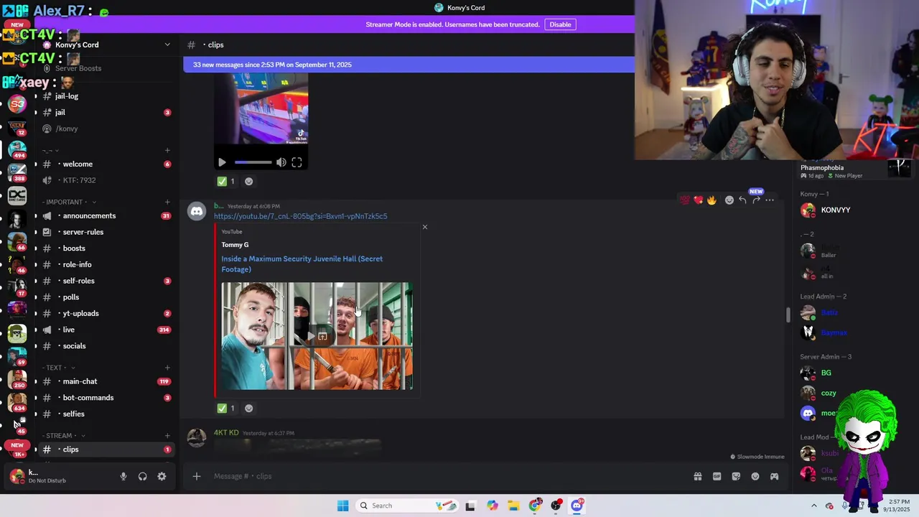Toggle microphone mute in user panel

point(123,476)
